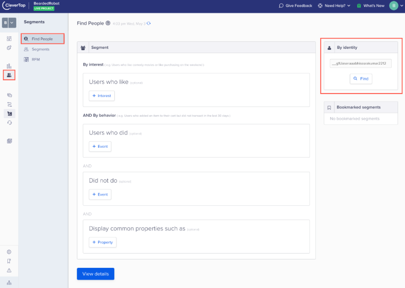
Task: Click the 'AND By behavior' label
Action: 99,115
